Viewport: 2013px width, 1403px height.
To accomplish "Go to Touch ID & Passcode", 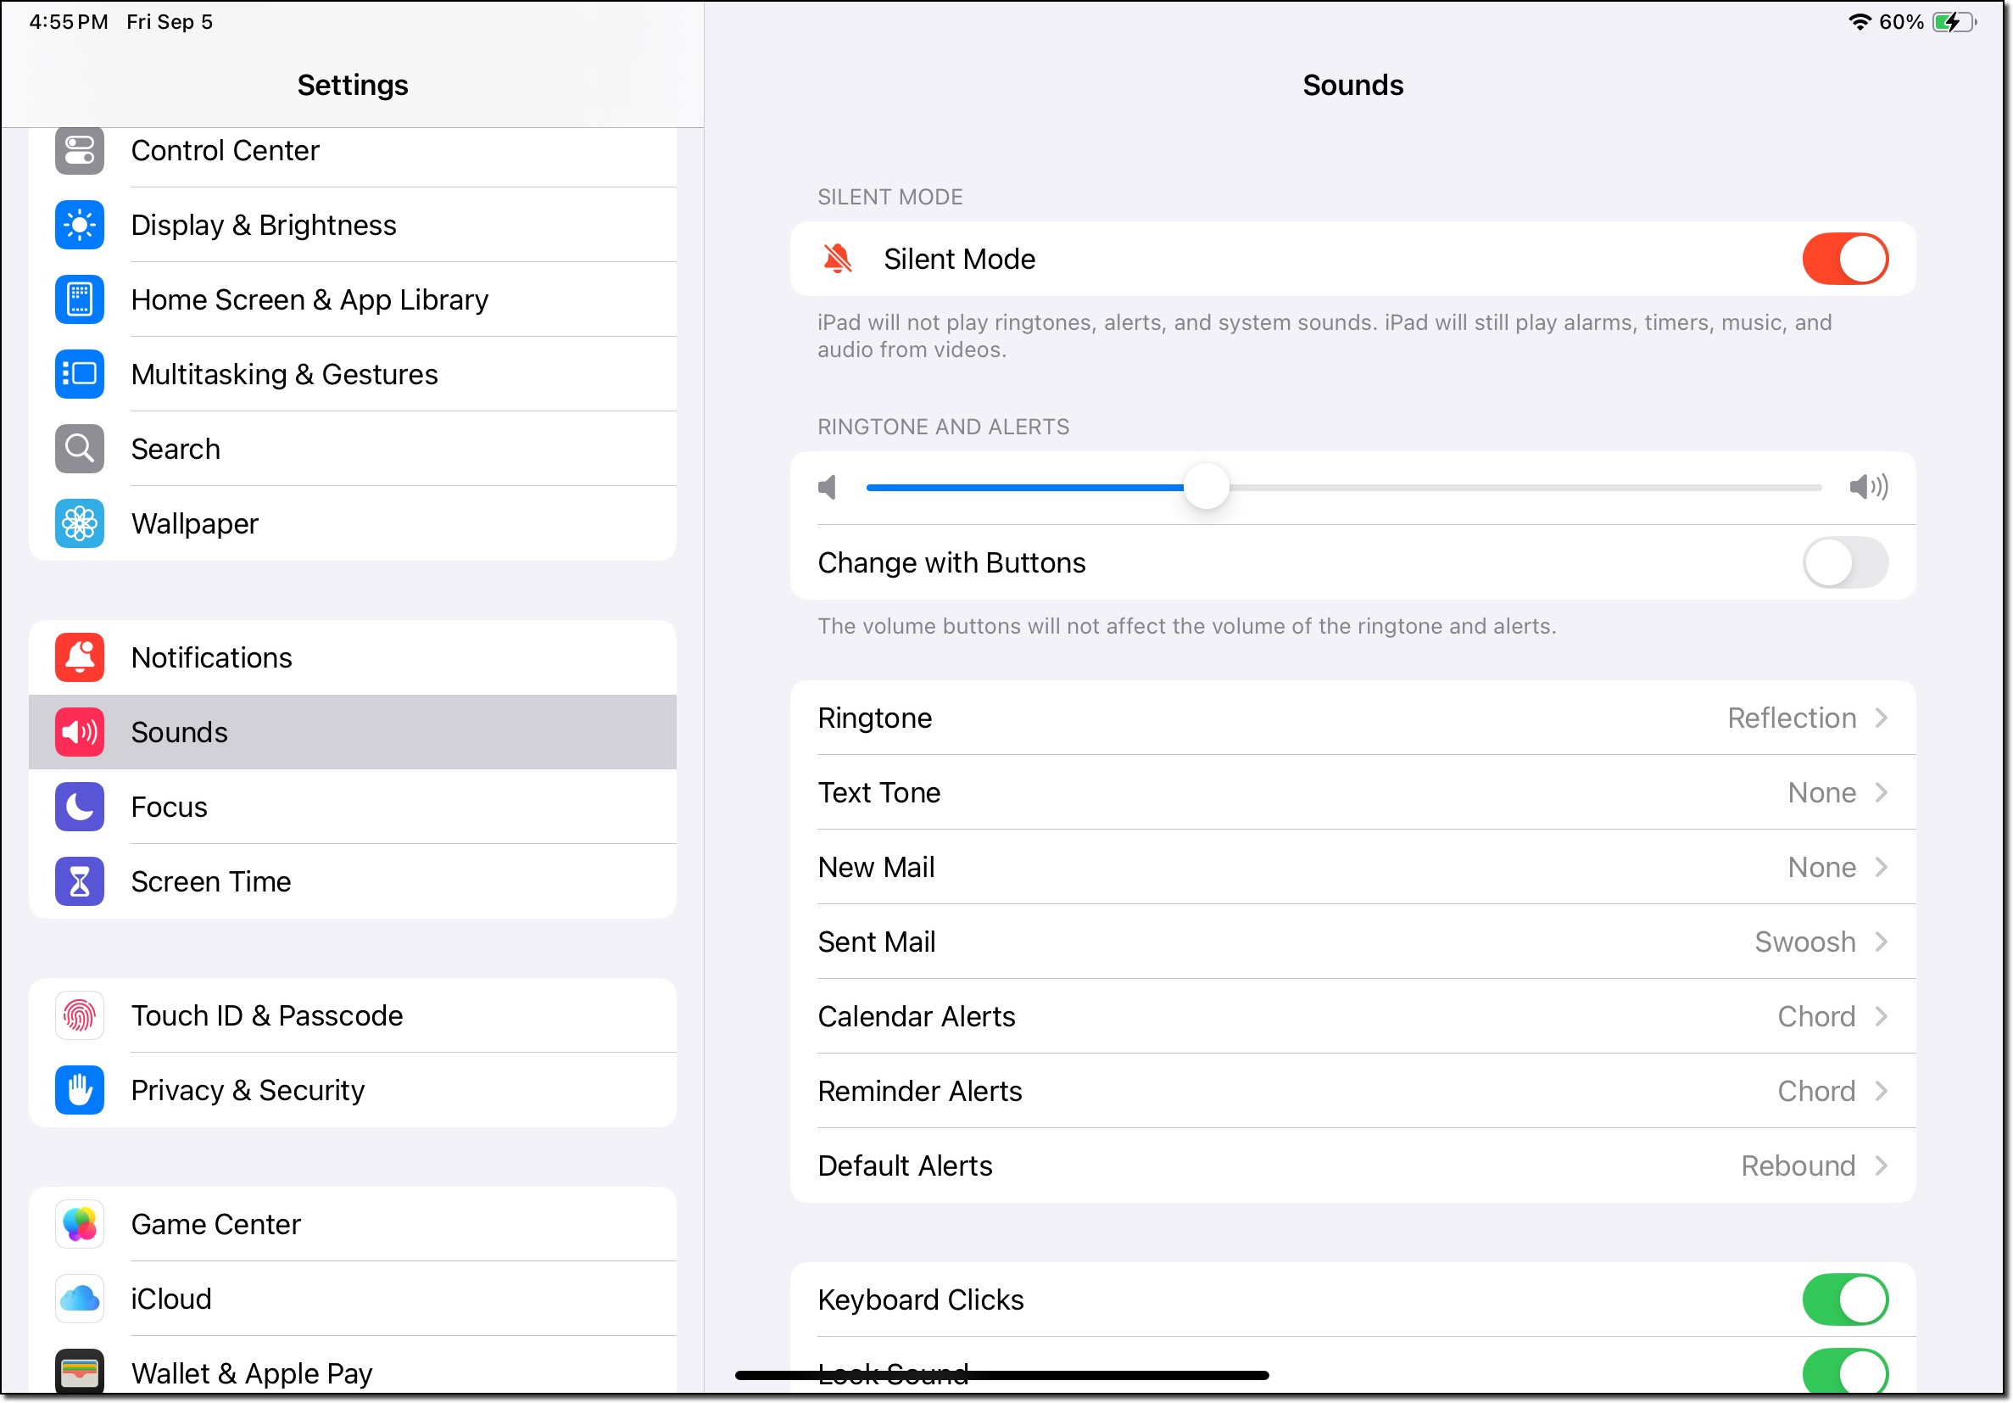I will point(353,1015).
